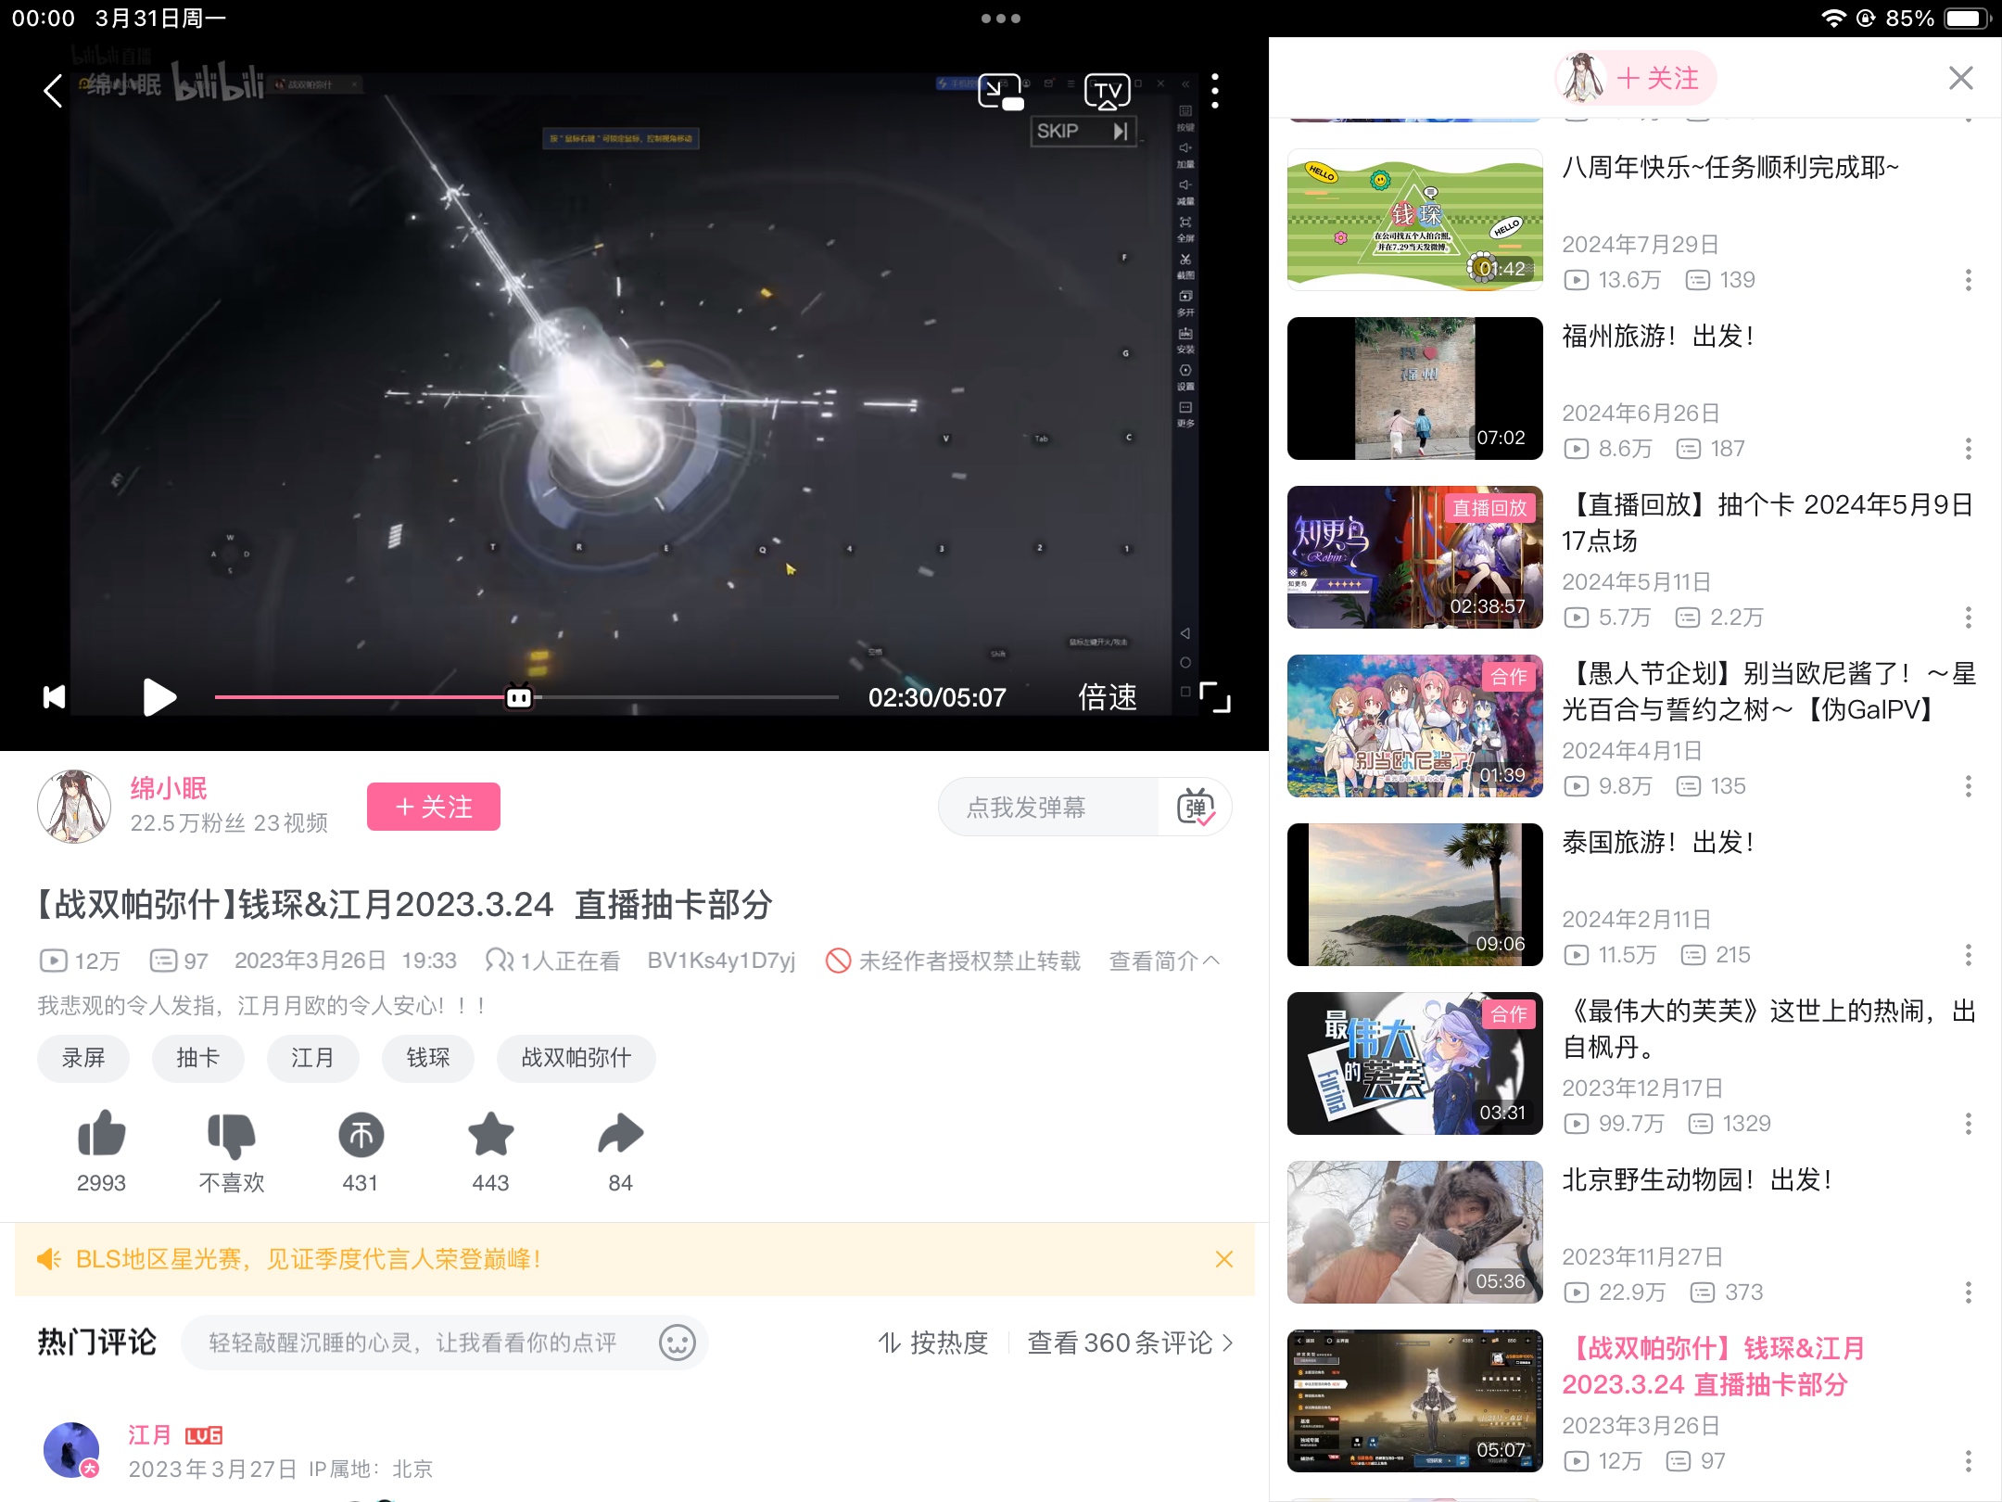Tap the Wi-Fi status icon
The height and width of the screenshot is (1502, 2002).
[x=1832, y=19]
